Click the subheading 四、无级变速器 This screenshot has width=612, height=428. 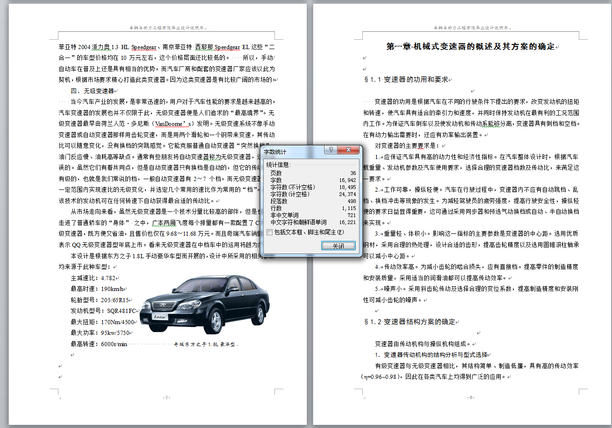click(92, 91)
